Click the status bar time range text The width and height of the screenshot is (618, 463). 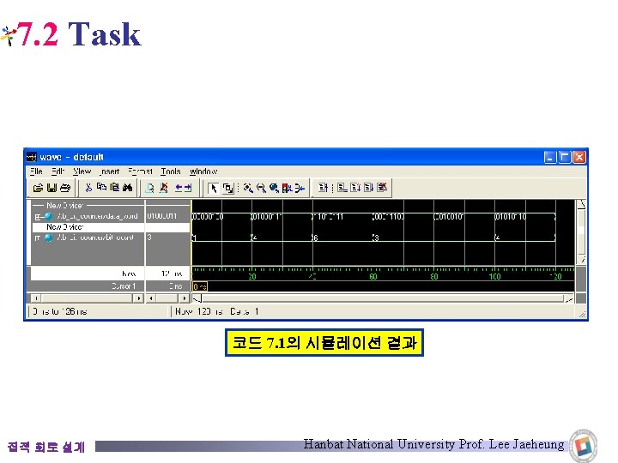60,311
